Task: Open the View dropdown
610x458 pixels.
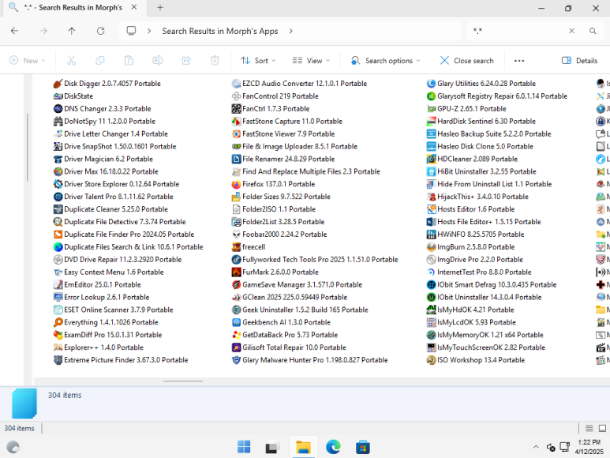Action: point(311,60)
